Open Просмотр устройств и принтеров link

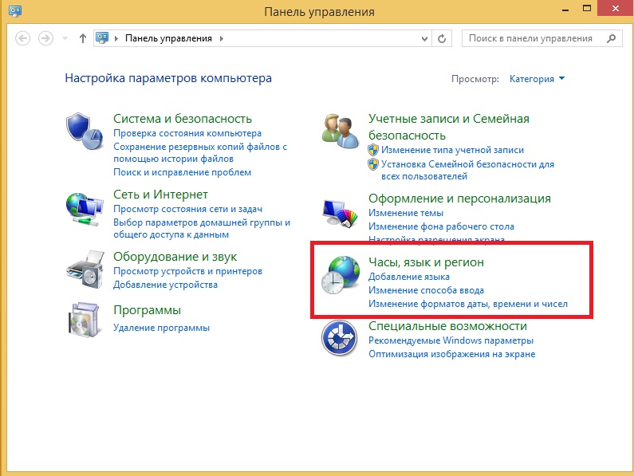point(187,271)
